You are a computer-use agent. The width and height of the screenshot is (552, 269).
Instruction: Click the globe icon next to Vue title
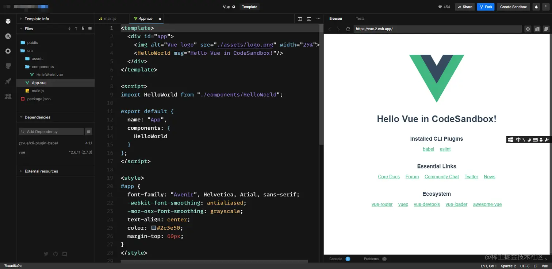tap(234, 7)
